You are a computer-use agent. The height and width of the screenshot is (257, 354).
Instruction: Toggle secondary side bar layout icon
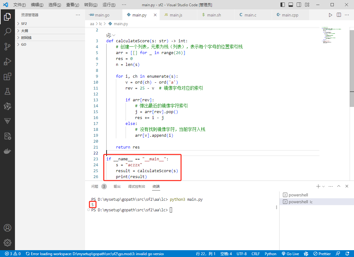[x=299, y=5]
